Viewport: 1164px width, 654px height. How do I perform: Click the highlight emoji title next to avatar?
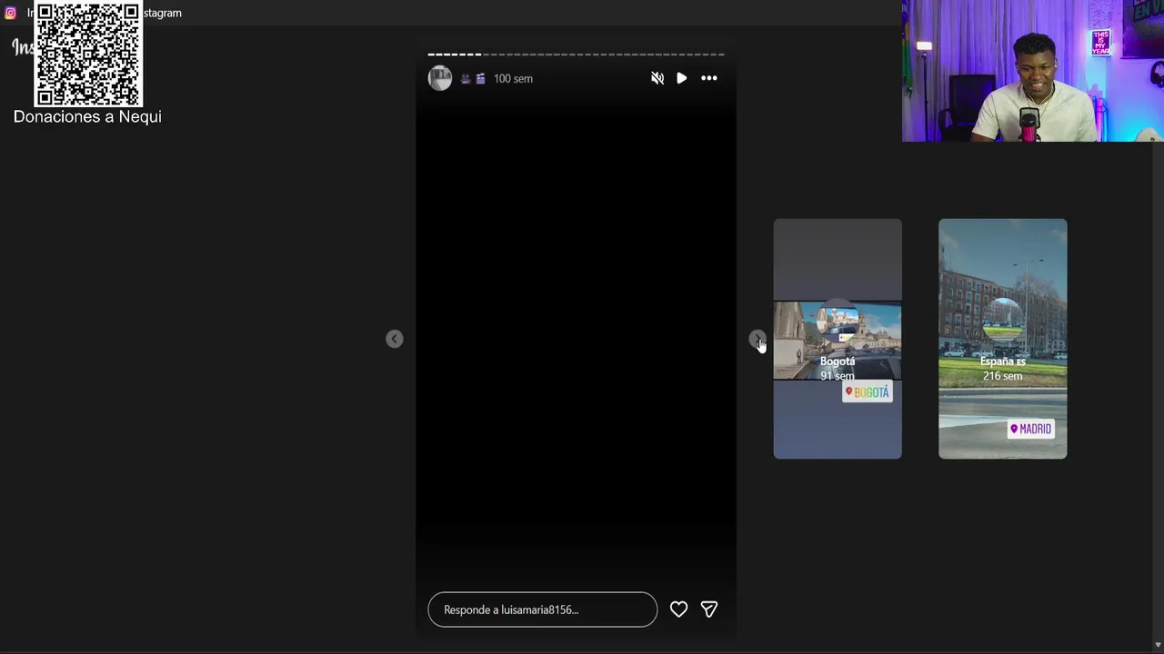click(473, 79)
